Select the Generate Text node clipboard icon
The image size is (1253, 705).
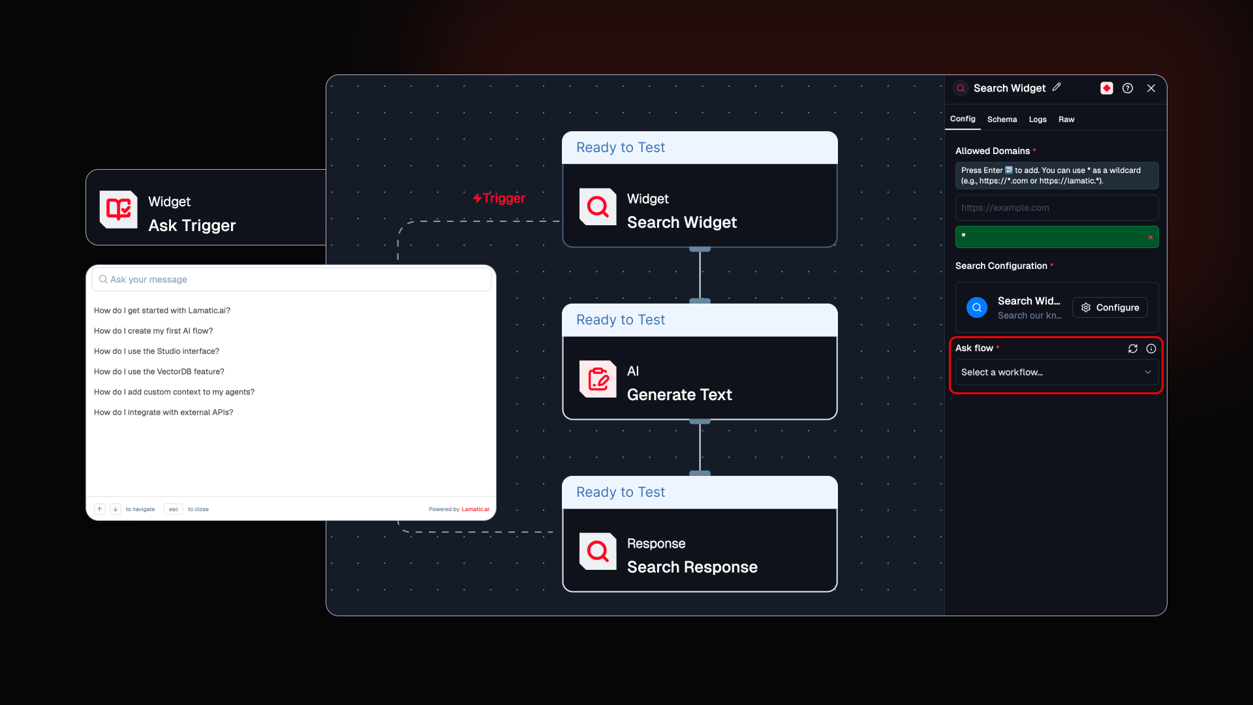[598, 379]
